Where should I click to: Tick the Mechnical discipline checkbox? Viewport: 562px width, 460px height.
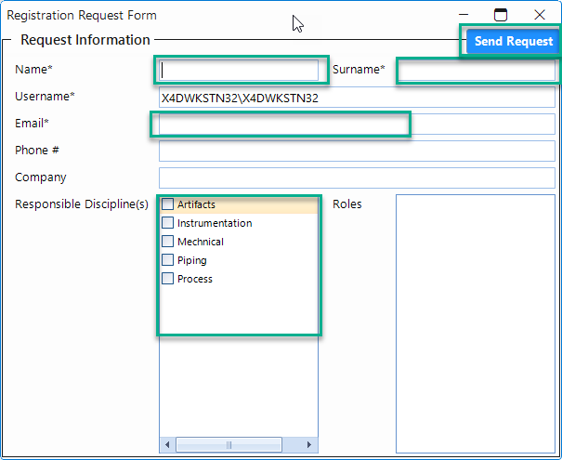(x=168, y=242)
